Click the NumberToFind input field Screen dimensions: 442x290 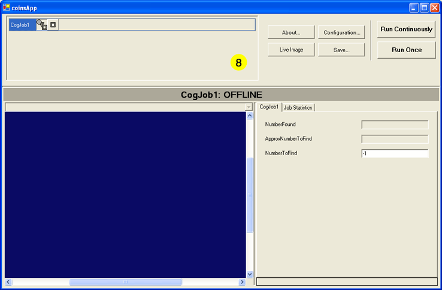[395, 153]
